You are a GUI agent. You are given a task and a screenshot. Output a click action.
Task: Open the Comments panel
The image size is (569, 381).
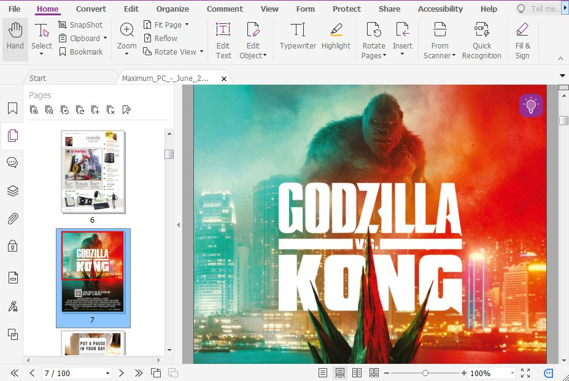point(12,163)
